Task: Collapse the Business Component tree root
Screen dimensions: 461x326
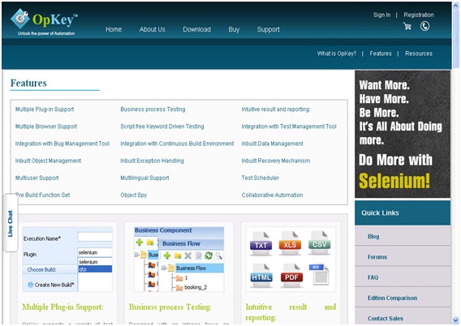Action: tap(136, 255)
